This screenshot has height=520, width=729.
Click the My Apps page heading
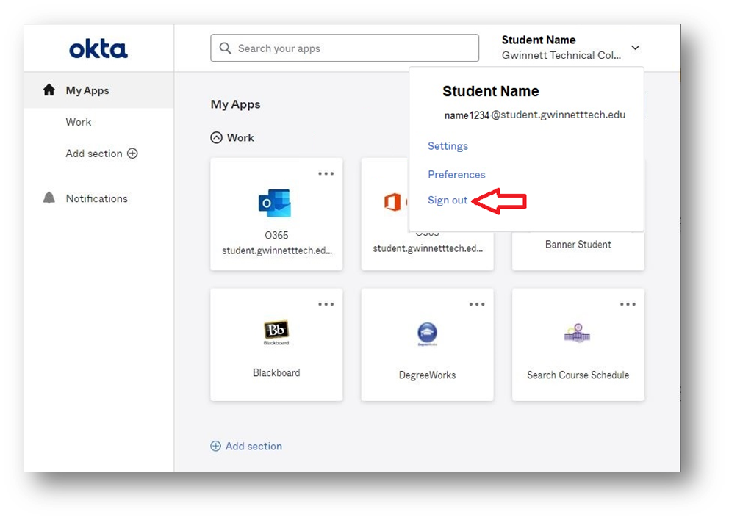point(235,104)
